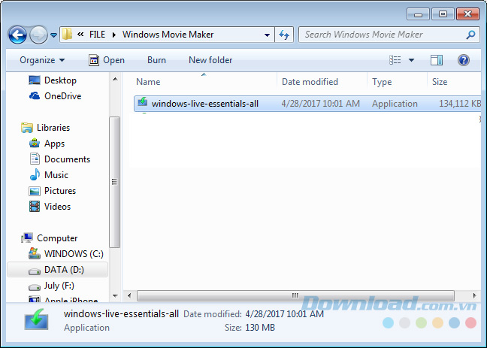Create a New folder from toolbar
This screenshot has height=348, width=487.
(x=210, y=60)
